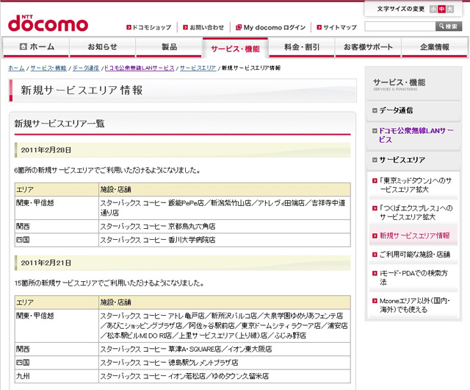Click the site search input field
The width and height of the screenshot is (470, 390).
click(x=399, y=26)
